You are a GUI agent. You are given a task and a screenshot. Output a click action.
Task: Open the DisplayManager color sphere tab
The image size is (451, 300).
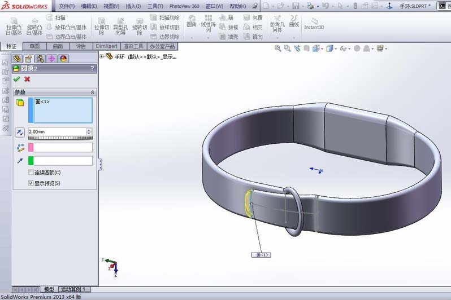pyautogui.click(x=63, y=59)
